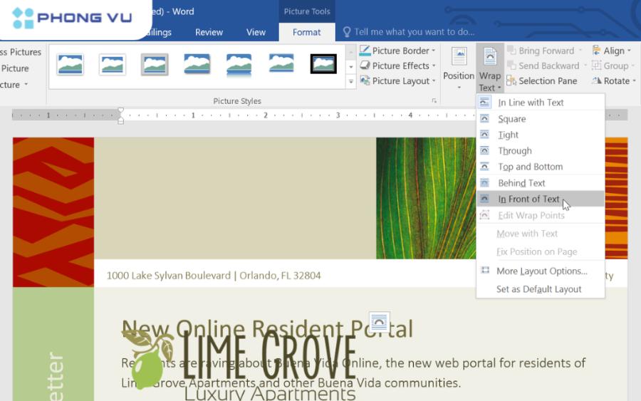Switch to the Review tab
Image resolution: width=641 pixels, height=401 pixels.
pos(209,32)
